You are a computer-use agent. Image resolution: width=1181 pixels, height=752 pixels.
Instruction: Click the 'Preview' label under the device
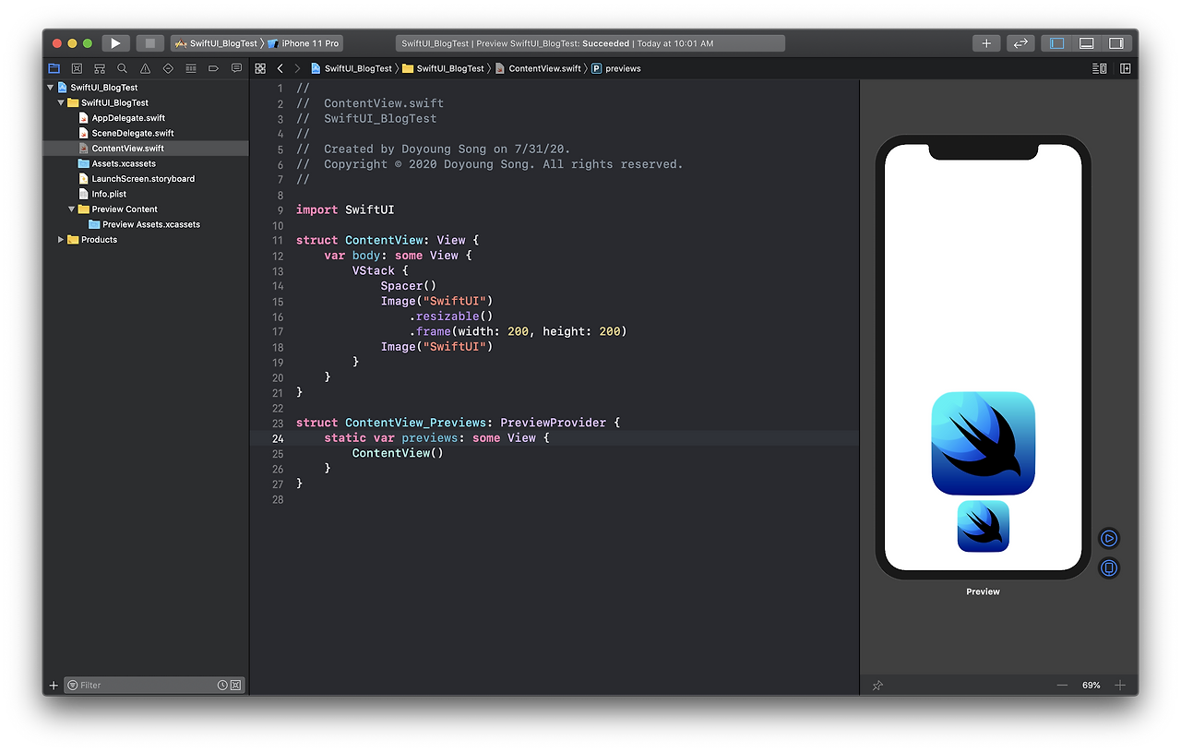coord(984,591)
